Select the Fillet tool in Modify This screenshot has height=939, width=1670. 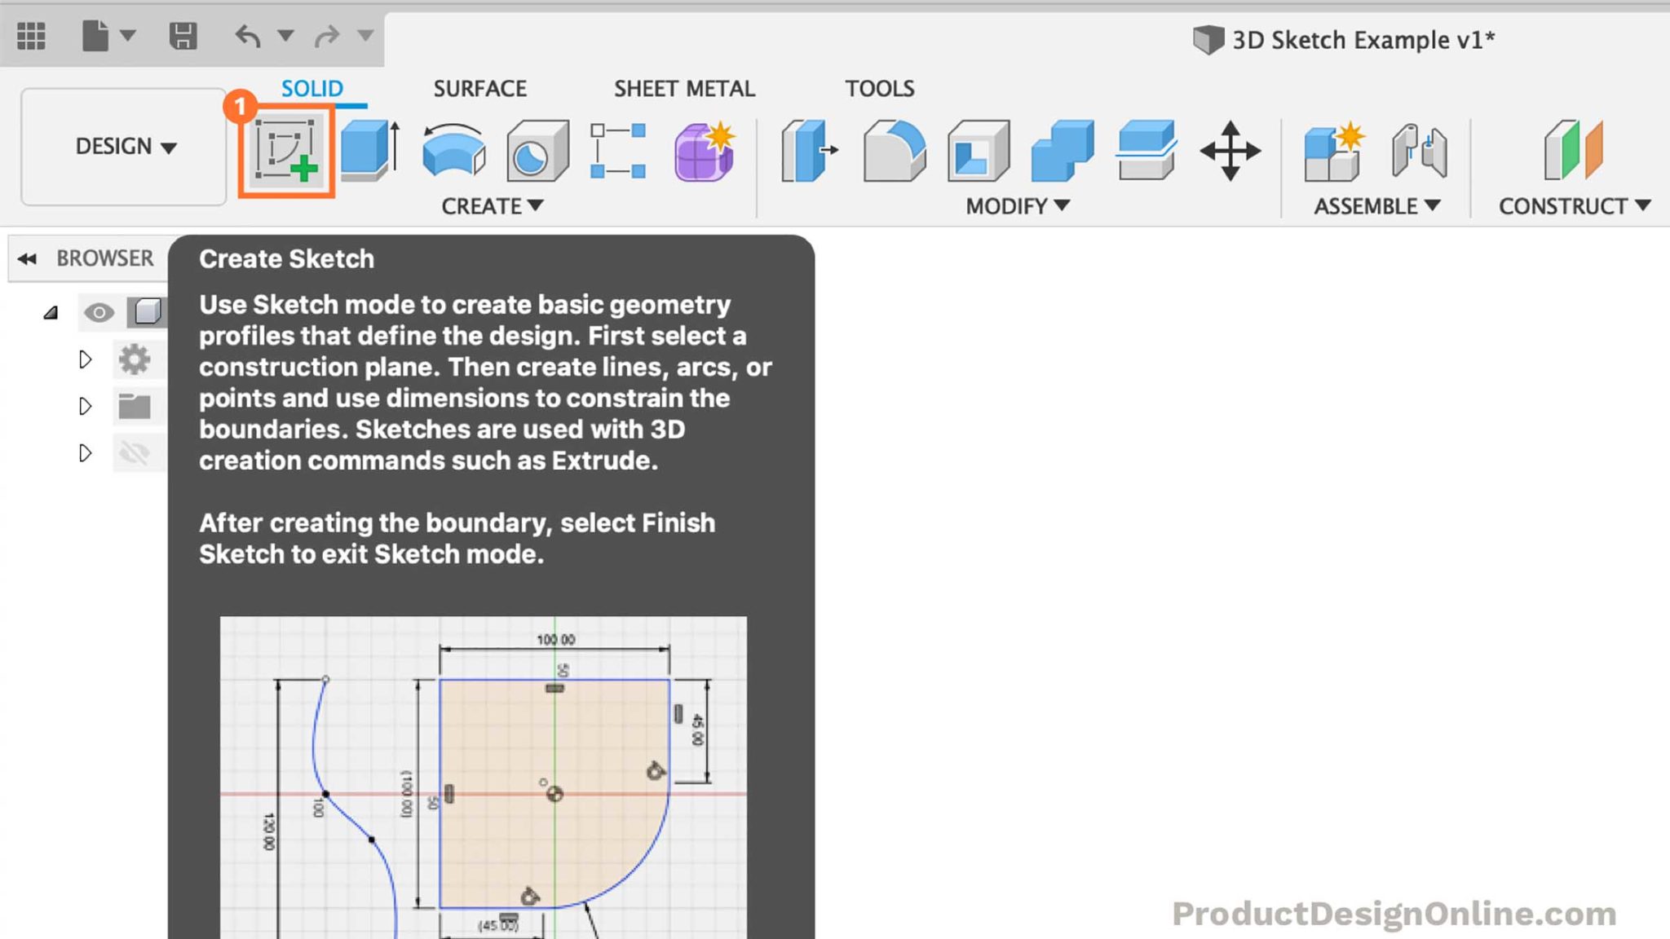point(894,151)
